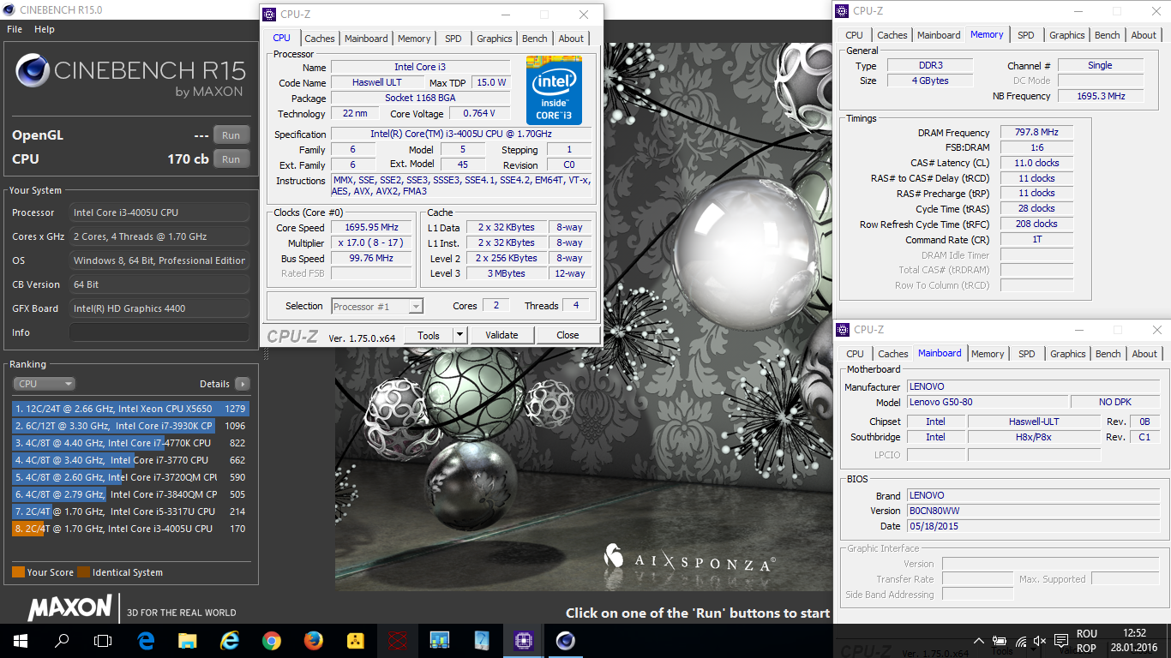Select the Core i5-3317U ranking row
The height and width of the screenshot is (658, 1171).
[130, 511]
